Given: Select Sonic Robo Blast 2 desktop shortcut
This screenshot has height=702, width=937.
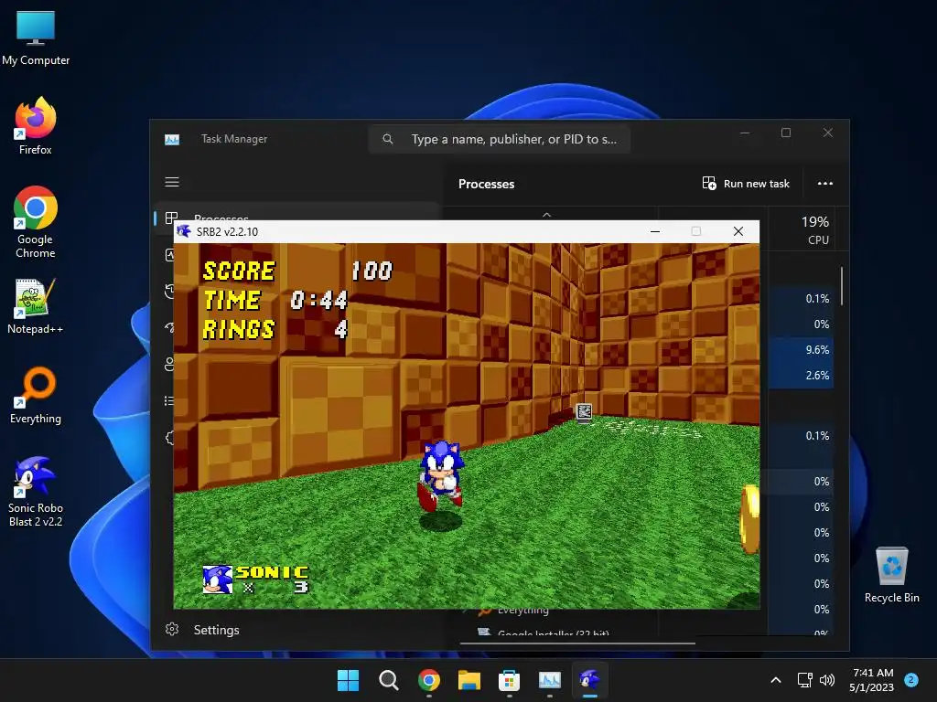Looking at the screenshot, I should (x=36, y=491).
